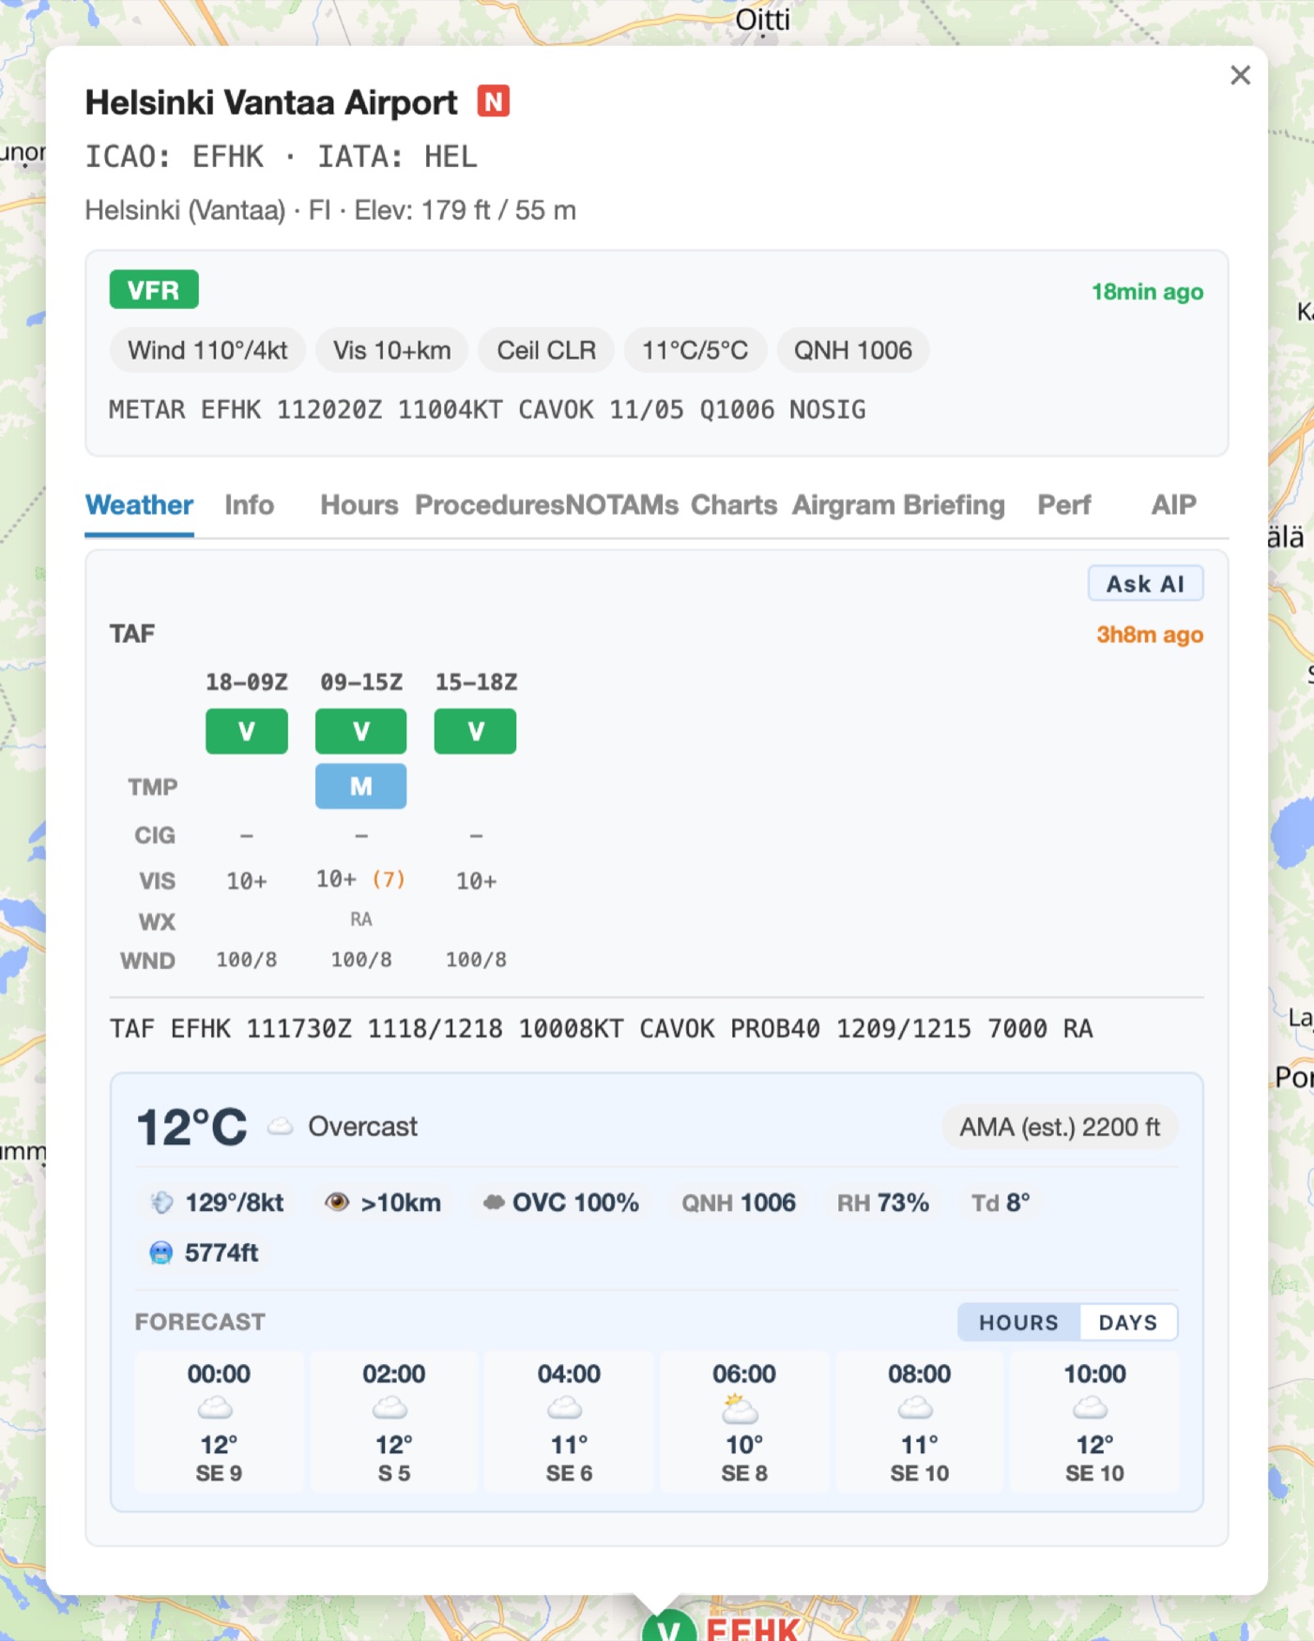Click the green V badge for 15–18Z
Screen dimensions: 1314x1641
coord(476,731)
